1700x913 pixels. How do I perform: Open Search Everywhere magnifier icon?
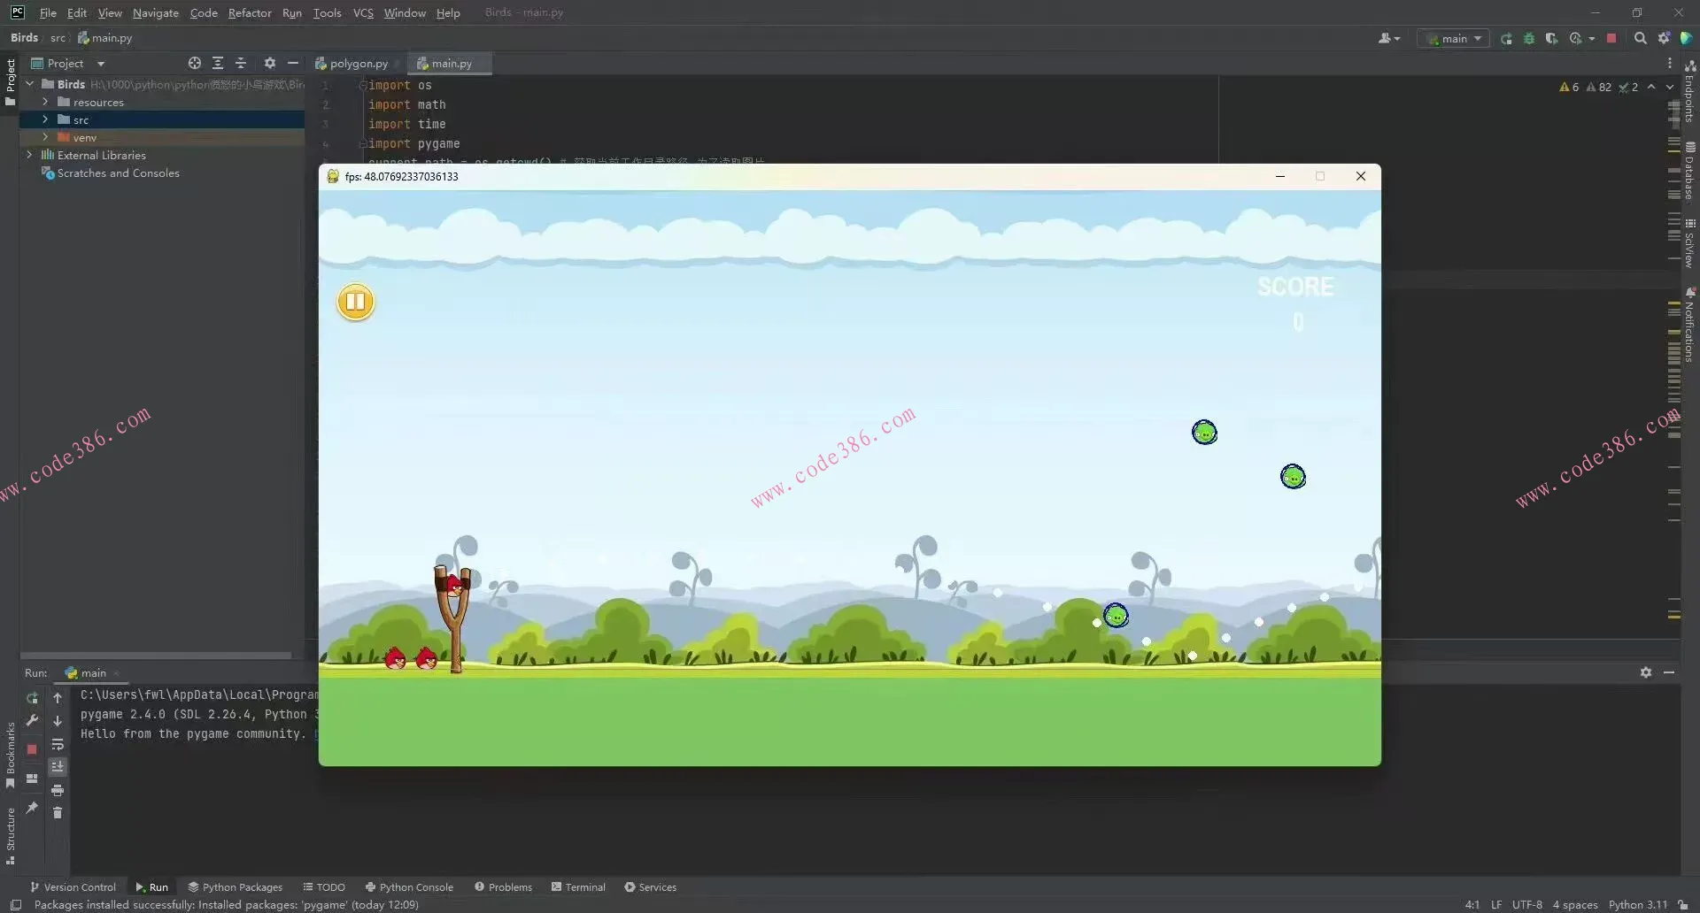(x=1640, y=39)
